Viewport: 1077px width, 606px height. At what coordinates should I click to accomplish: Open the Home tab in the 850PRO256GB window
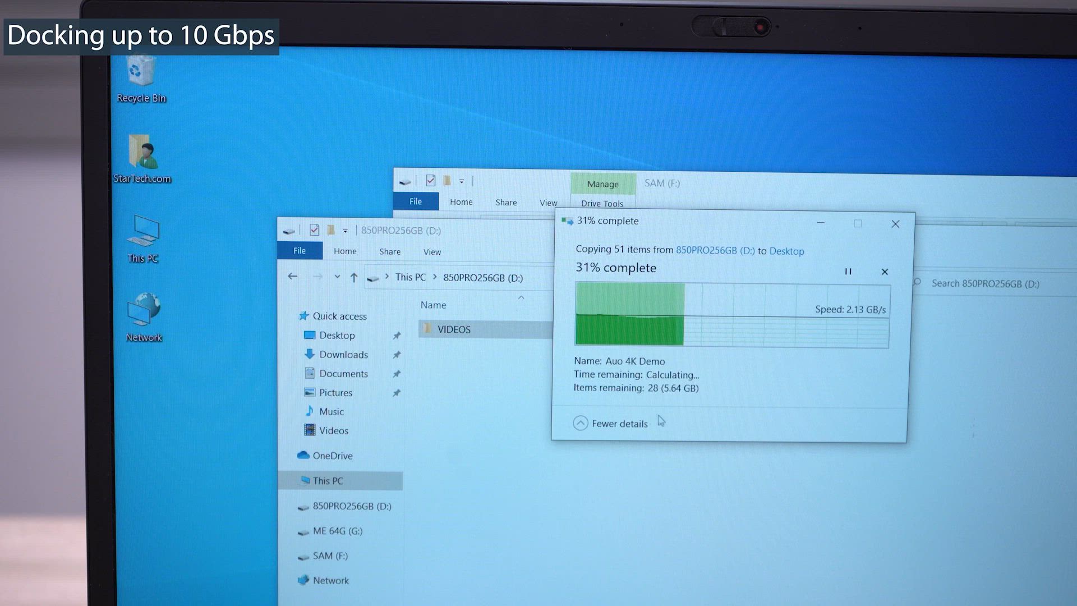click(x=345, y=251)
